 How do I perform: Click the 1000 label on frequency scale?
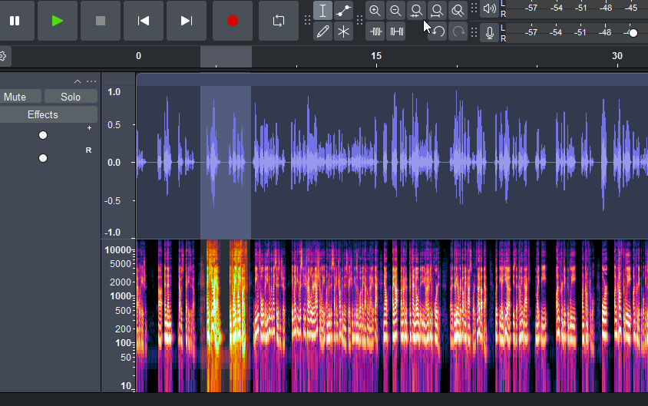(x=121, y=296)
